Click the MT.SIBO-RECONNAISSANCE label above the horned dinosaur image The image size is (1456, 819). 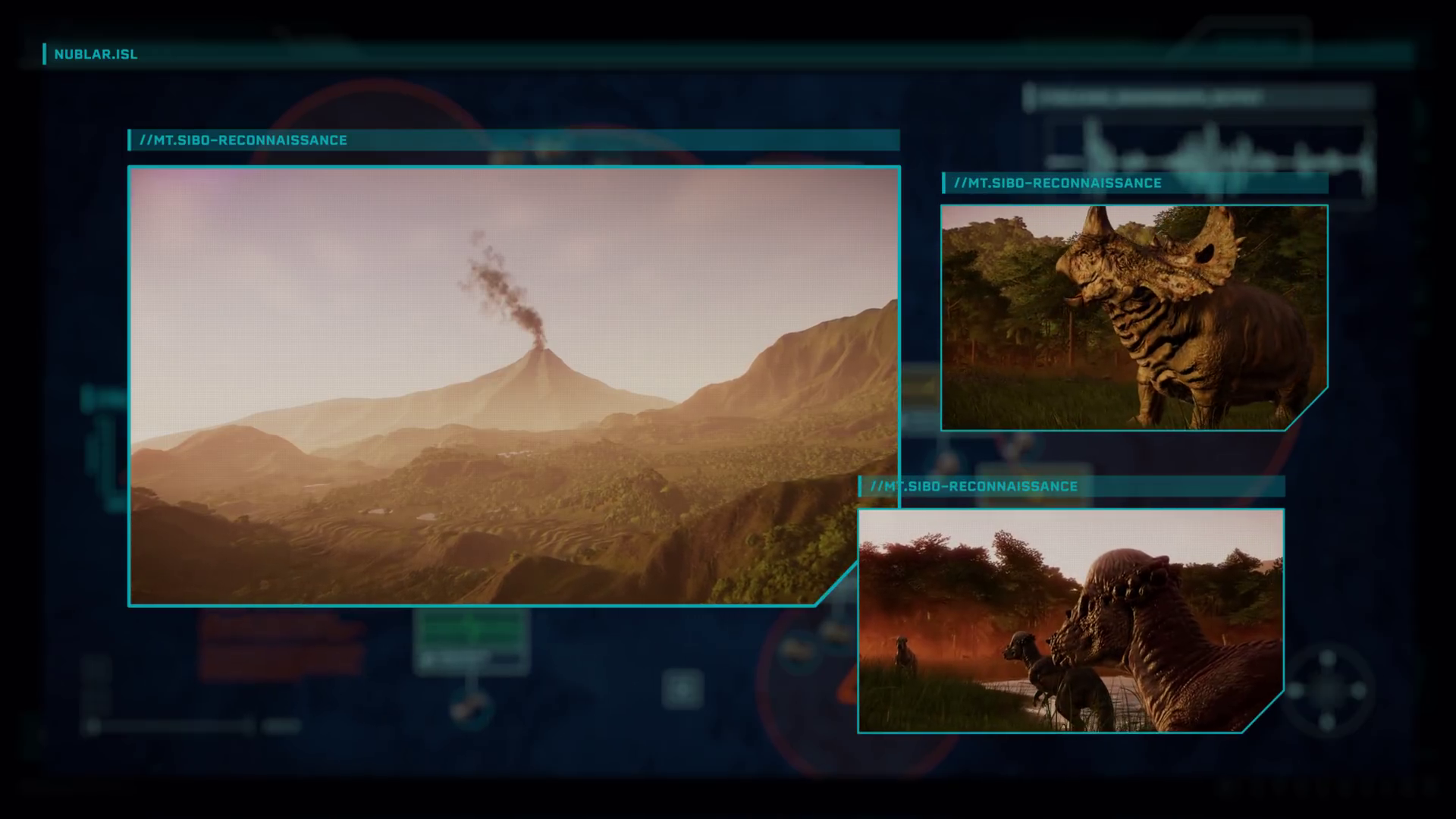click(1057, 183)
